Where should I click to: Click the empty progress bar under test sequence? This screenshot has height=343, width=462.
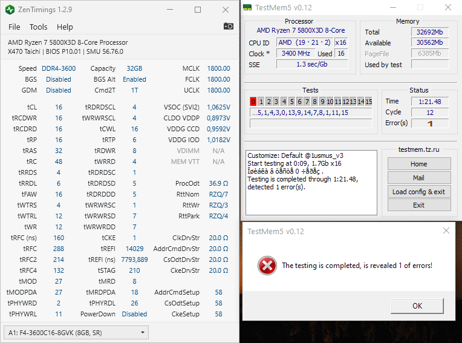coord(311,123)
